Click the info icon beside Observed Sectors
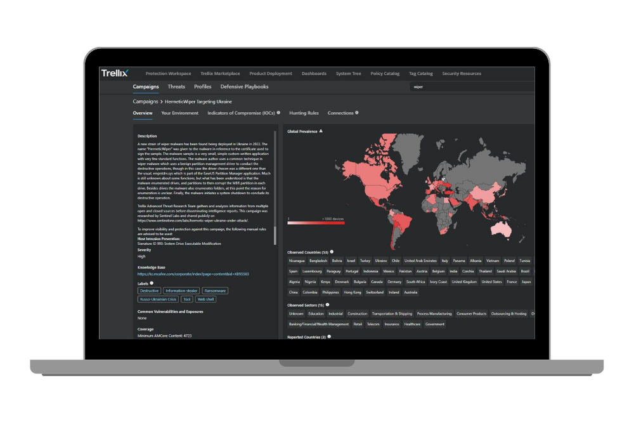Screen dimensions: 634x423 pos(328,305)
